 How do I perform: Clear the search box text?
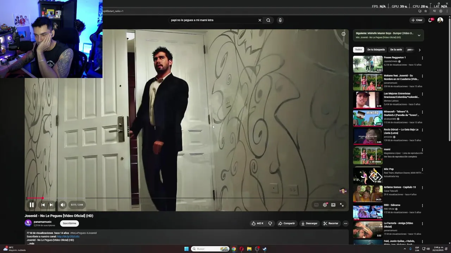(x=260, y=20)
